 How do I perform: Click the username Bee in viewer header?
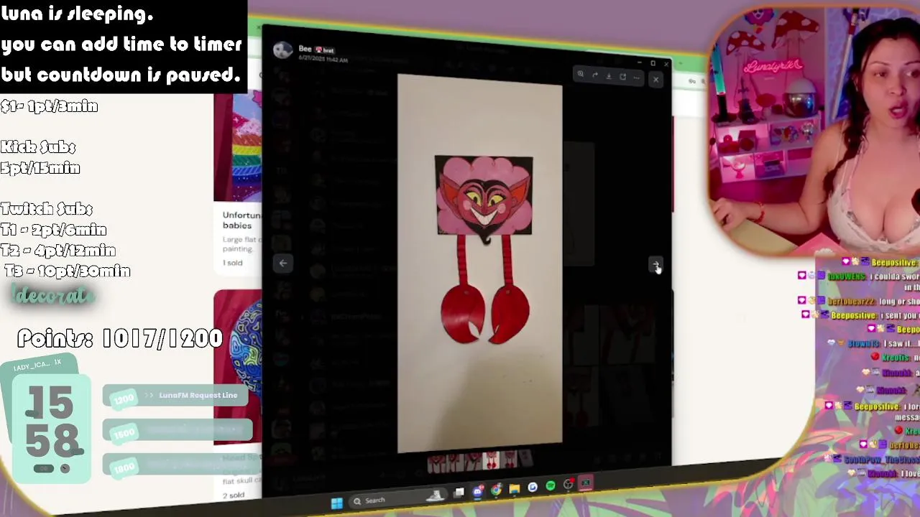tap(305, 49)
